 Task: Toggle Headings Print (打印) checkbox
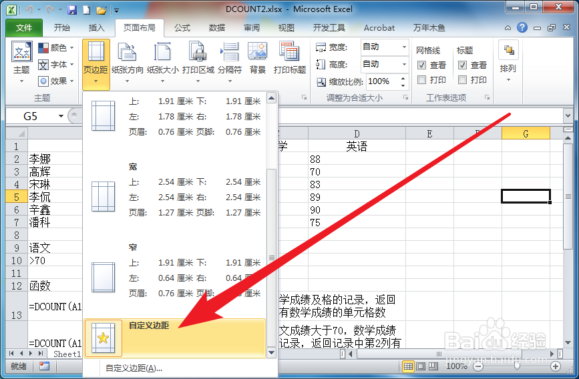(x=462, y=79)
